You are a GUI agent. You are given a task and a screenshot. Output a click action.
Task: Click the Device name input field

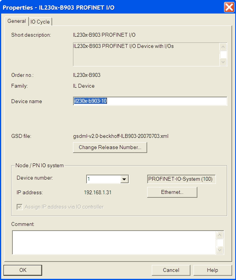coord(150,101)
